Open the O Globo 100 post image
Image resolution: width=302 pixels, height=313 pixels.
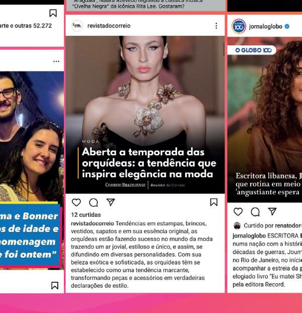pyautogui.click(x=265, y=120)
